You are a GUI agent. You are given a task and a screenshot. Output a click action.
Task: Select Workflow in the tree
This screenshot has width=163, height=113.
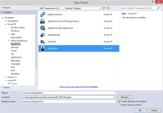(x=15, y=74)
